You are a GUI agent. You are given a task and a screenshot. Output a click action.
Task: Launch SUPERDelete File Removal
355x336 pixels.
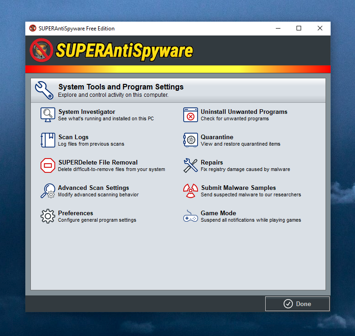[98, 162]
